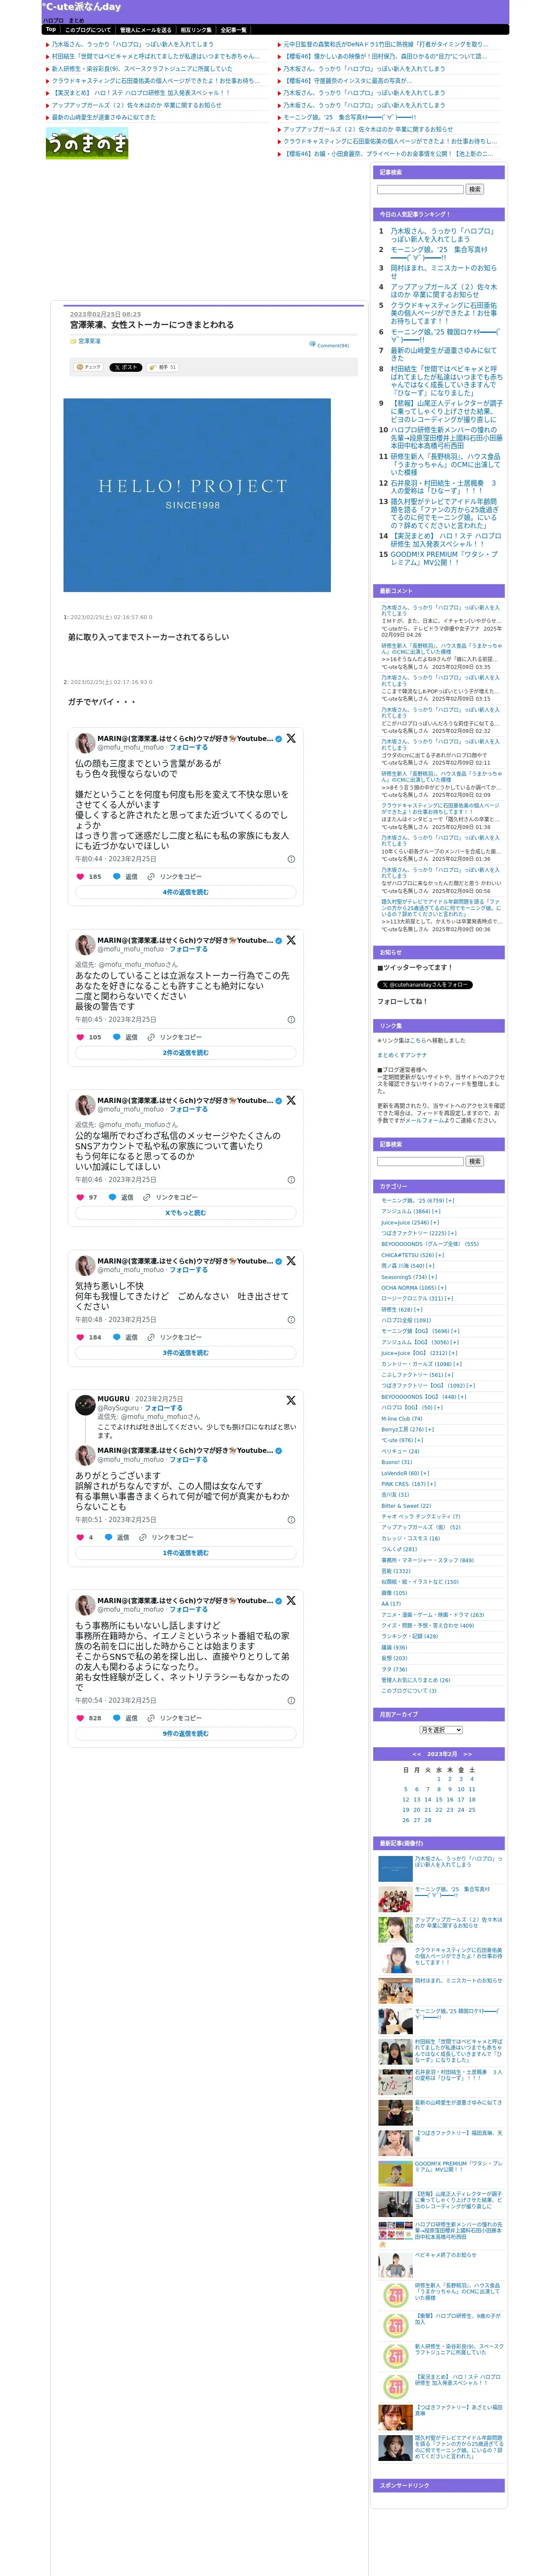Viewport: 551px width, 2576px height.
Task: Click the verified badge on 午前0:46 tweet
Action: [279, 1100]
